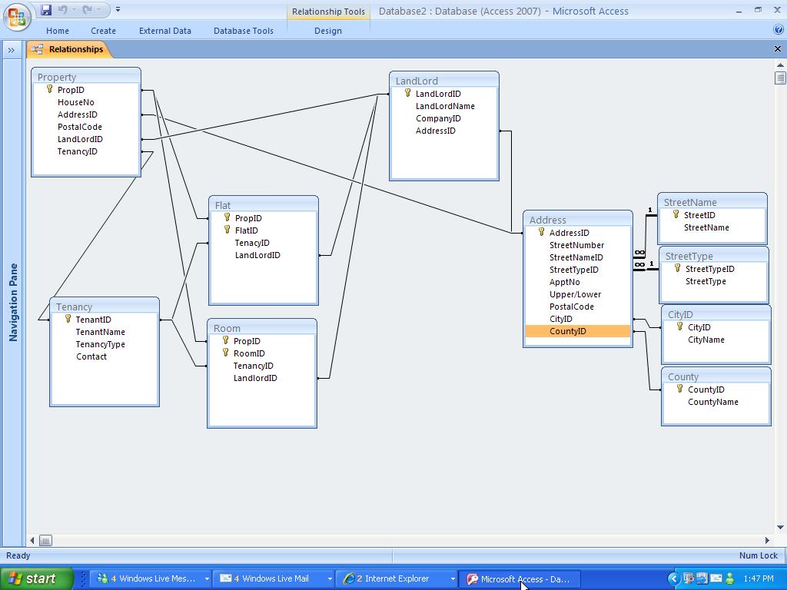
Task: Open the Access Help question mark
Action: pos(779,30)
